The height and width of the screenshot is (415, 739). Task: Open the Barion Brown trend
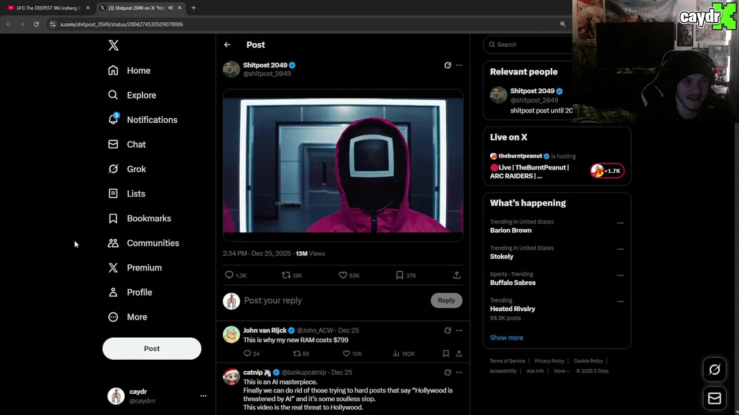point(511,230)
